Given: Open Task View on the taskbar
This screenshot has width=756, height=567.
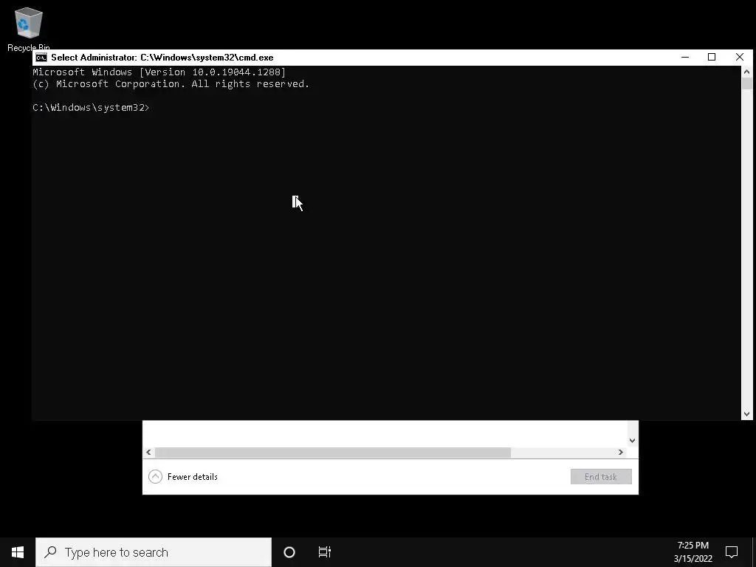Looking at the screenshot, I should click(325, 552).
